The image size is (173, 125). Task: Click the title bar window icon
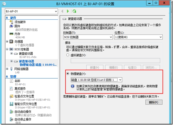coord(4,4)
